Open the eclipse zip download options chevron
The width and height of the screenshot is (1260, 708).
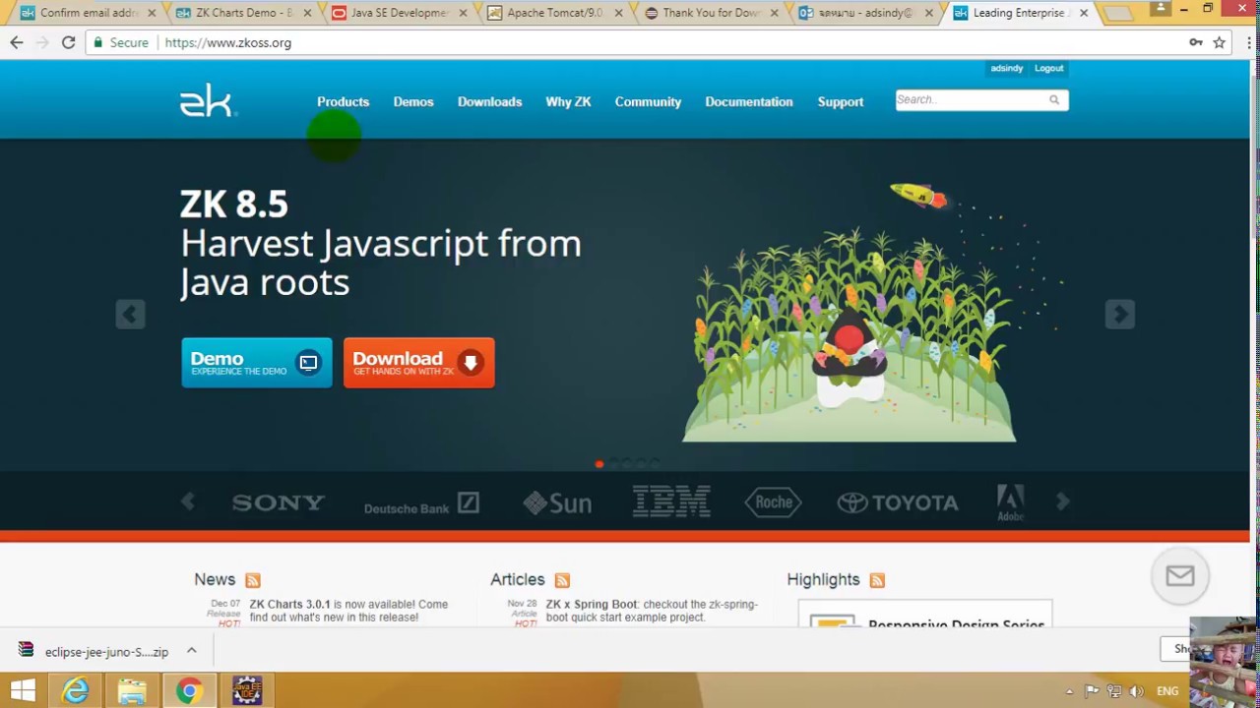point(192,651)
